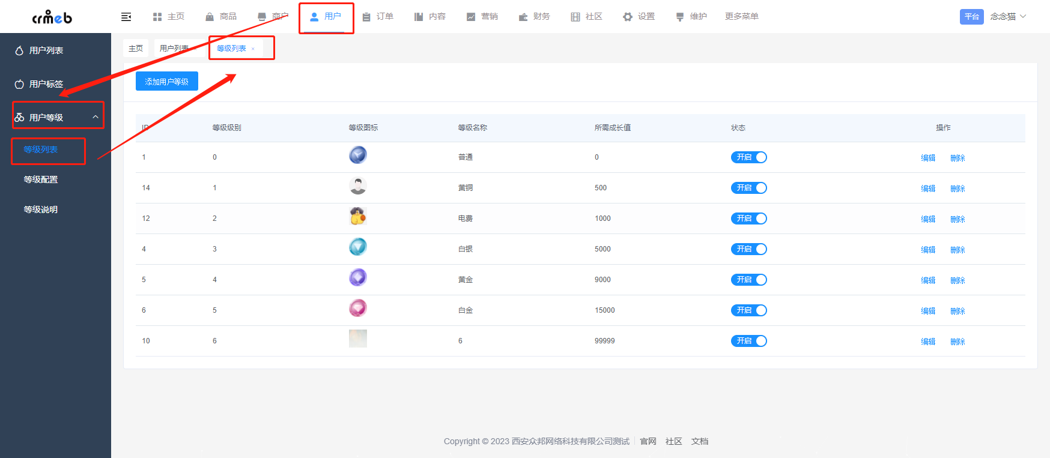Open the 文档 footer link
Viewport: 1050px width, 458px height.
[700, 441]
